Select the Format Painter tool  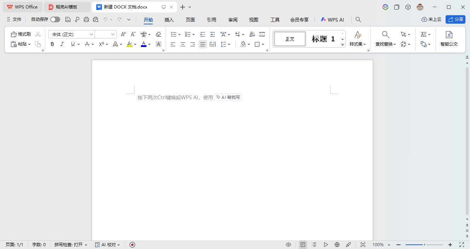pyautogui.click(x=21, y=34)
